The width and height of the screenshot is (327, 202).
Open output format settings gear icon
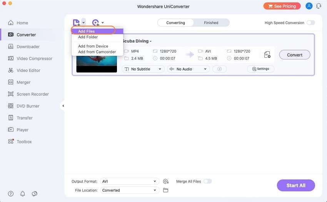165,181
